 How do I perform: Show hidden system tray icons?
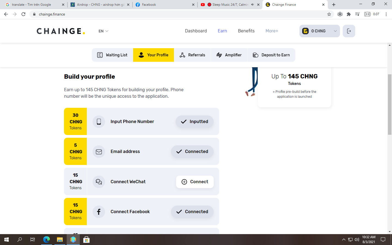tap(344, 240)
